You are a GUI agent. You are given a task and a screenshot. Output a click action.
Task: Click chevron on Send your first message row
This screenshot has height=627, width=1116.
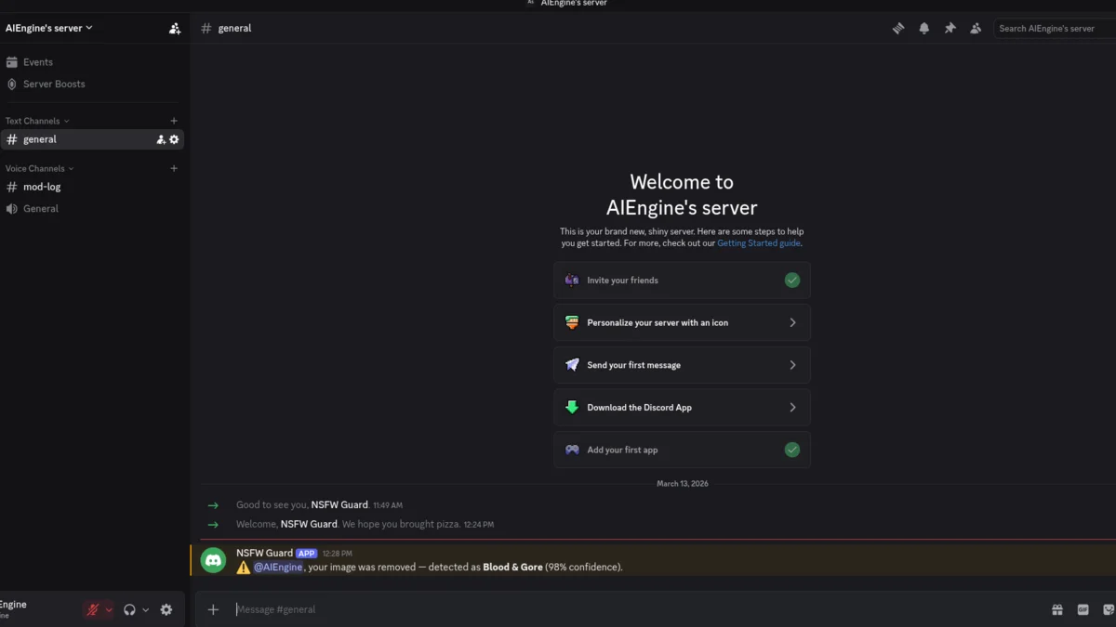click(x=792, y=365)
